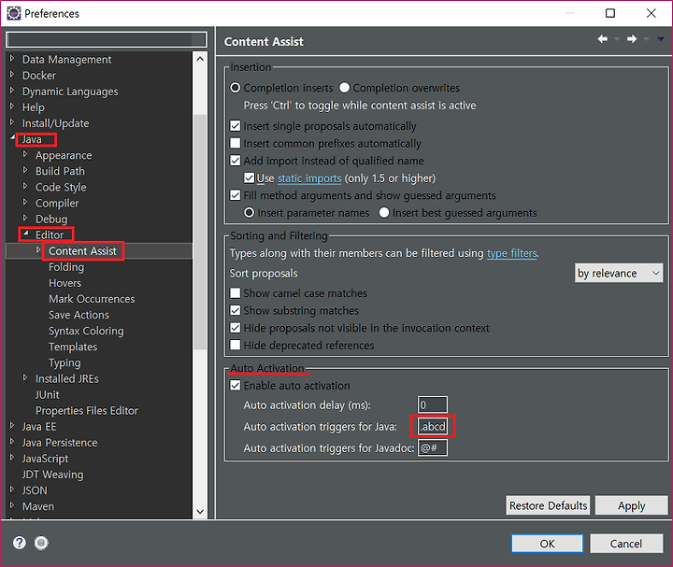Toggle Fill method arguments and show guessed arguments

[x=236, y=195]
